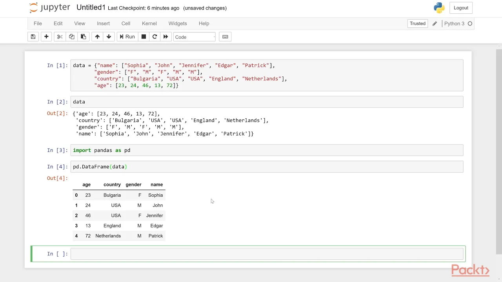The image size is (502, 282).
Task: Click the Jennifer table cell
Action: 155,215
